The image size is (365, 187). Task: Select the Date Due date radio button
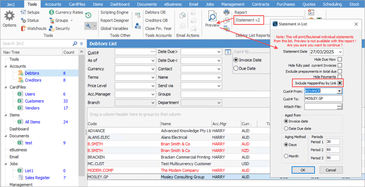pos(286,129)
